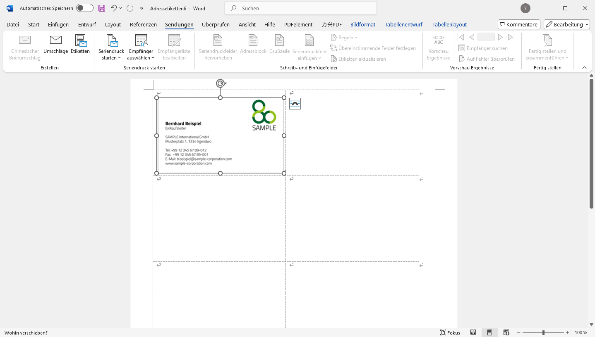Switch to Print Layout view icon
Image resolution: width=595 pixels, height=337 pixels.
coord(490,332)
